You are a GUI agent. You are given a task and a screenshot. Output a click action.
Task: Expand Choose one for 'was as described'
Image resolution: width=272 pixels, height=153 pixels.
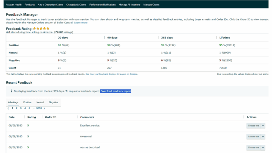click(255, 147)
